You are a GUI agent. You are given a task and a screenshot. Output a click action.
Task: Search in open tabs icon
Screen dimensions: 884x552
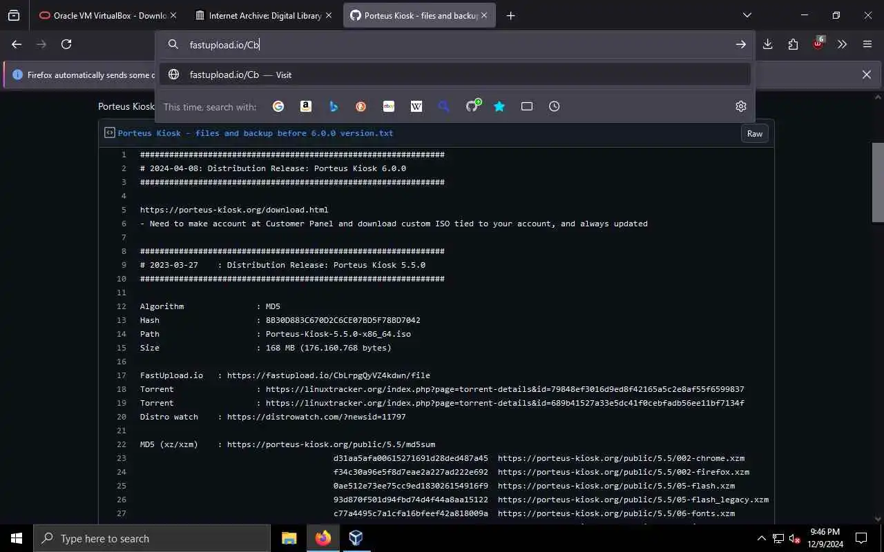click(x=527, y=106)
